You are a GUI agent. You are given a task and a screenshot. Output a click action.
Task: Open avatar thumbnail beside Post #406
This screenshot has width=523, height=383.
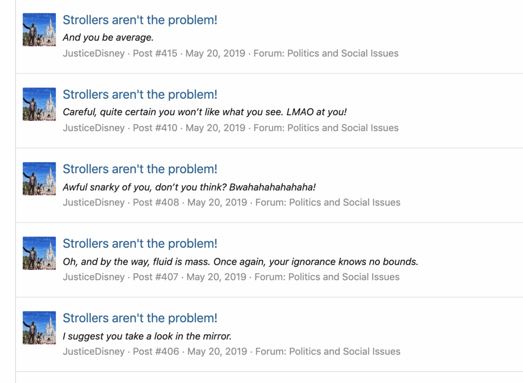[x=39, y=328]
